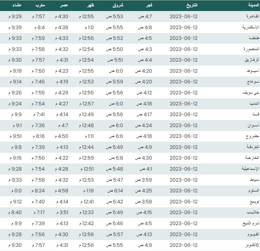Click the فجر column header
The image size is (260, 251).
[149, 6]
